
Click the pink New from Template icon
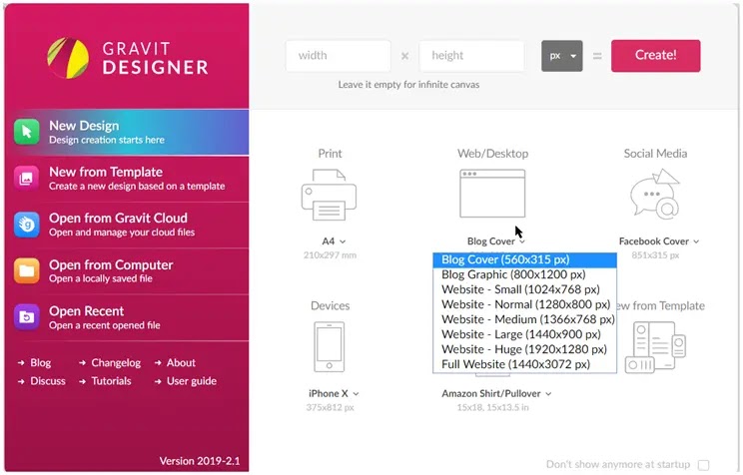27,178
